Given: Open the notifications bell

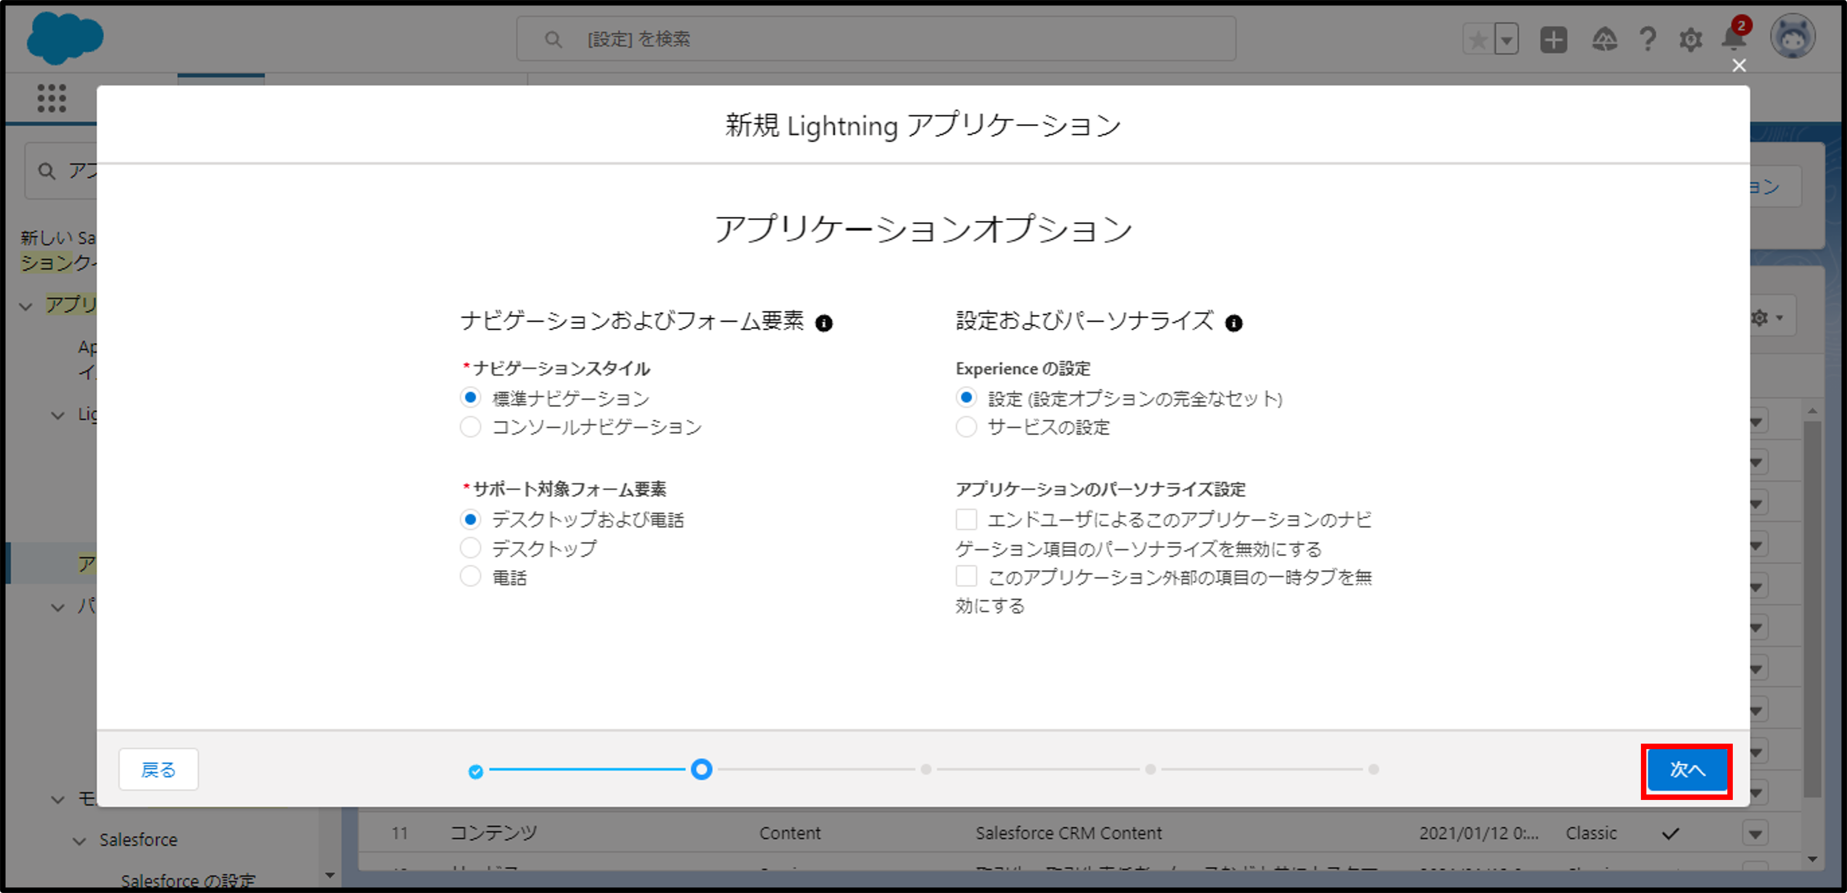Looking at the screenshot, I should (1733, 39).
